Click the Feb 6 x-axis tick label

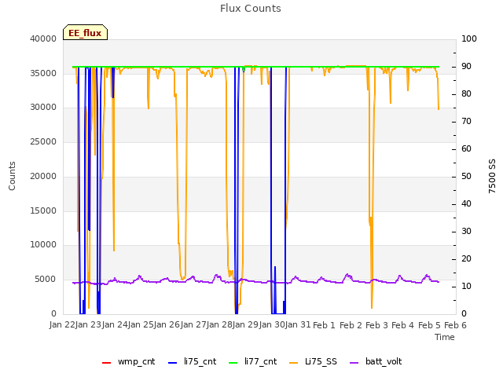[455, 325]
